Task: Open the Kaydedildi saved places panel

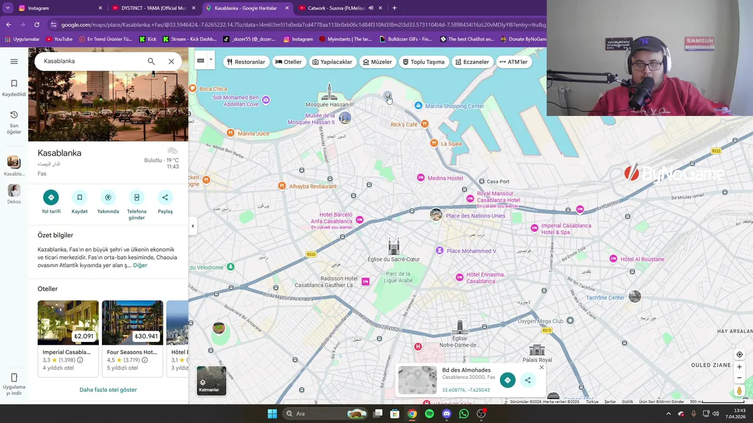Action: 14,88
